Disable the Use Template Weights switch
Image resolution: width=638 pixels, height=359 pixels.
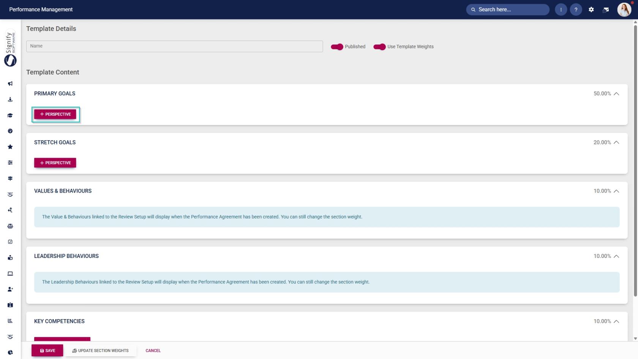tap(379, 47)
